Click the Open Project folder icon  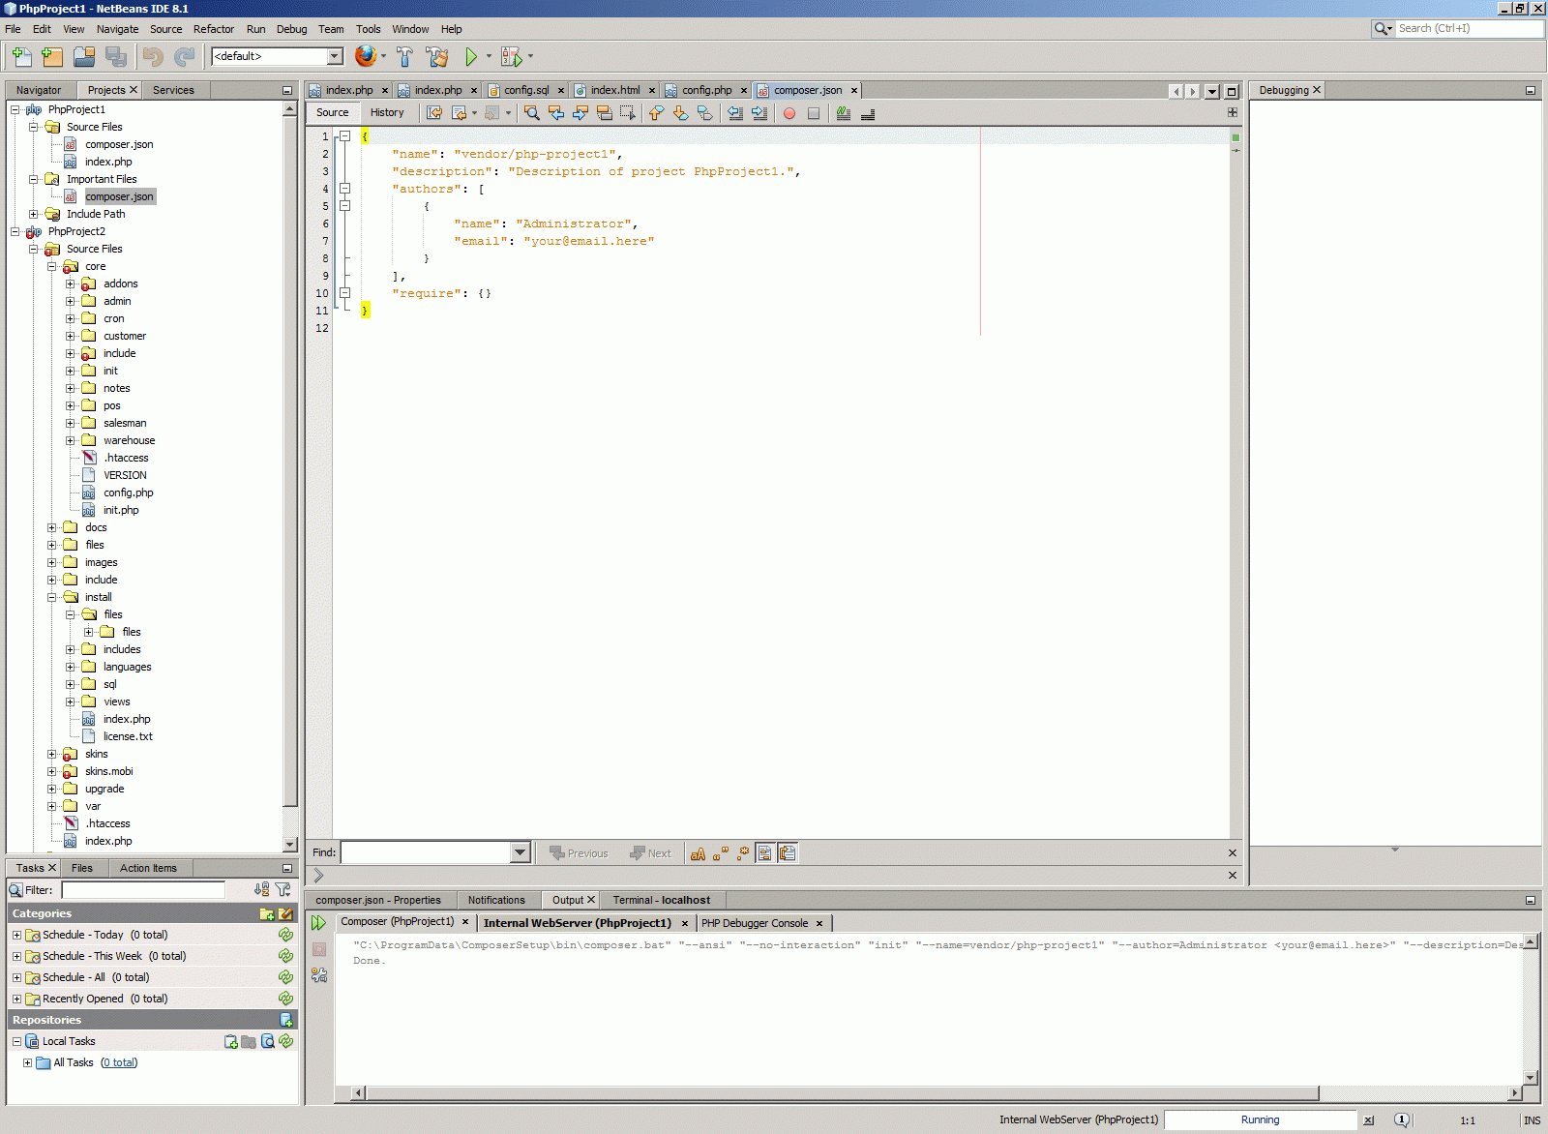point(84,56)
